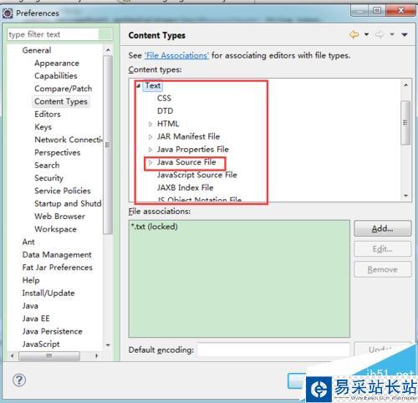
Task: Click the forward navigation arrow icon
Action: (x=380, y=35)
